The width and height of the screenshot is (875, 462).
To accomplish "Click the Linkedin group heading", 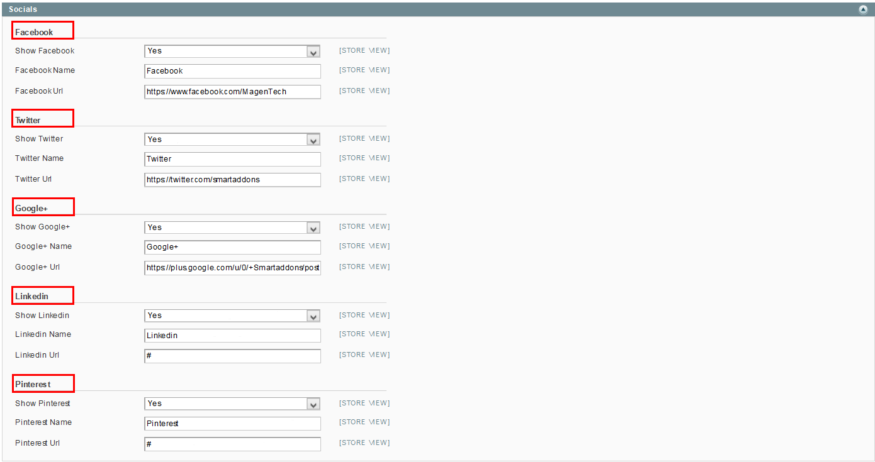I will tap(31, 296).
